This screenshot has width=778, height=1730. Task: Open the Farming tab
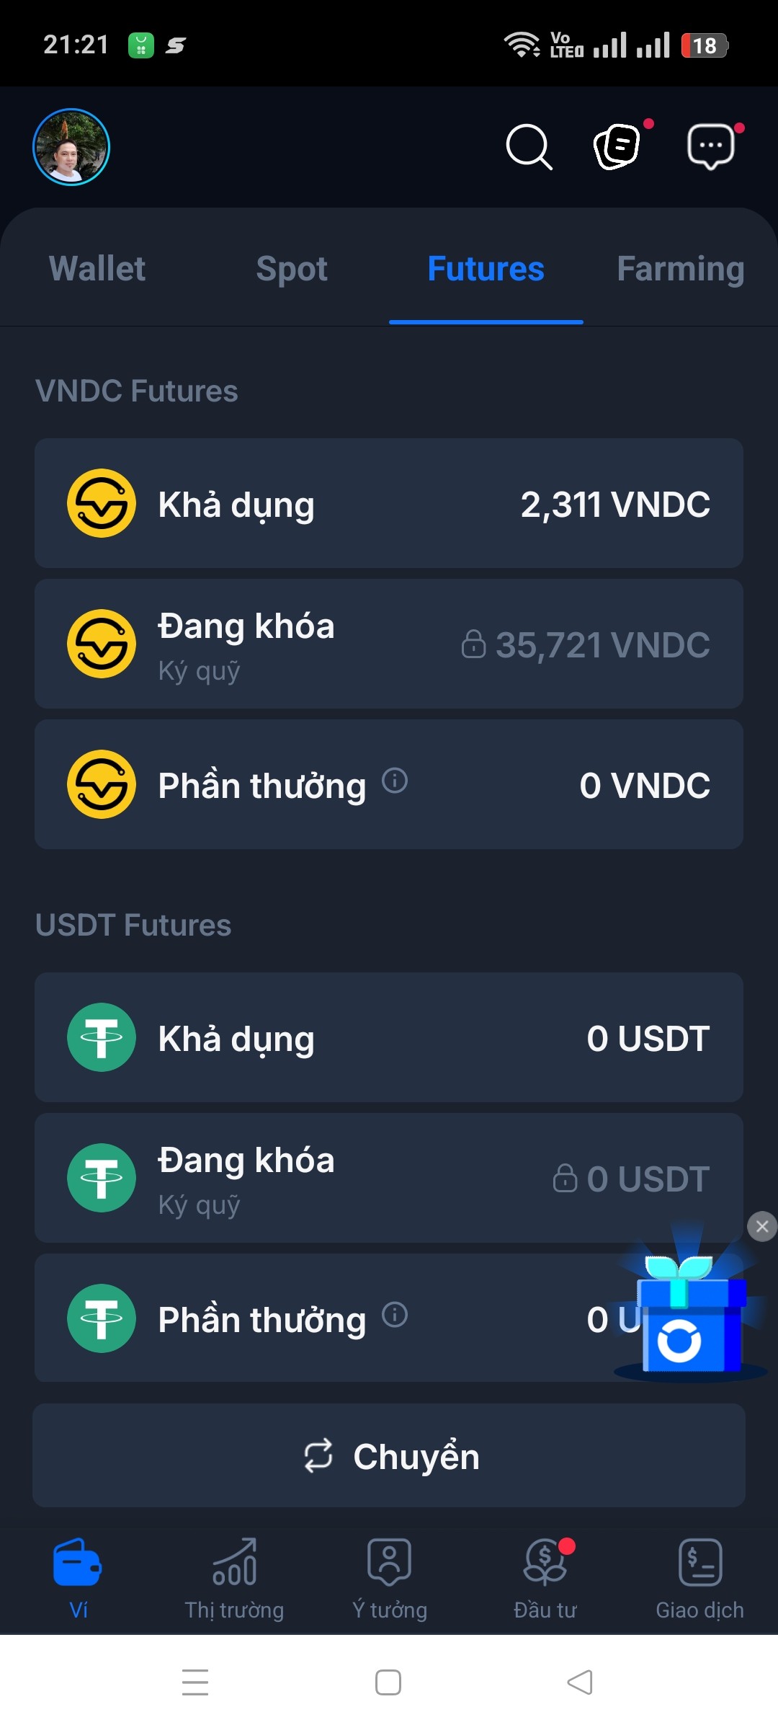click(x=680, y=269)
